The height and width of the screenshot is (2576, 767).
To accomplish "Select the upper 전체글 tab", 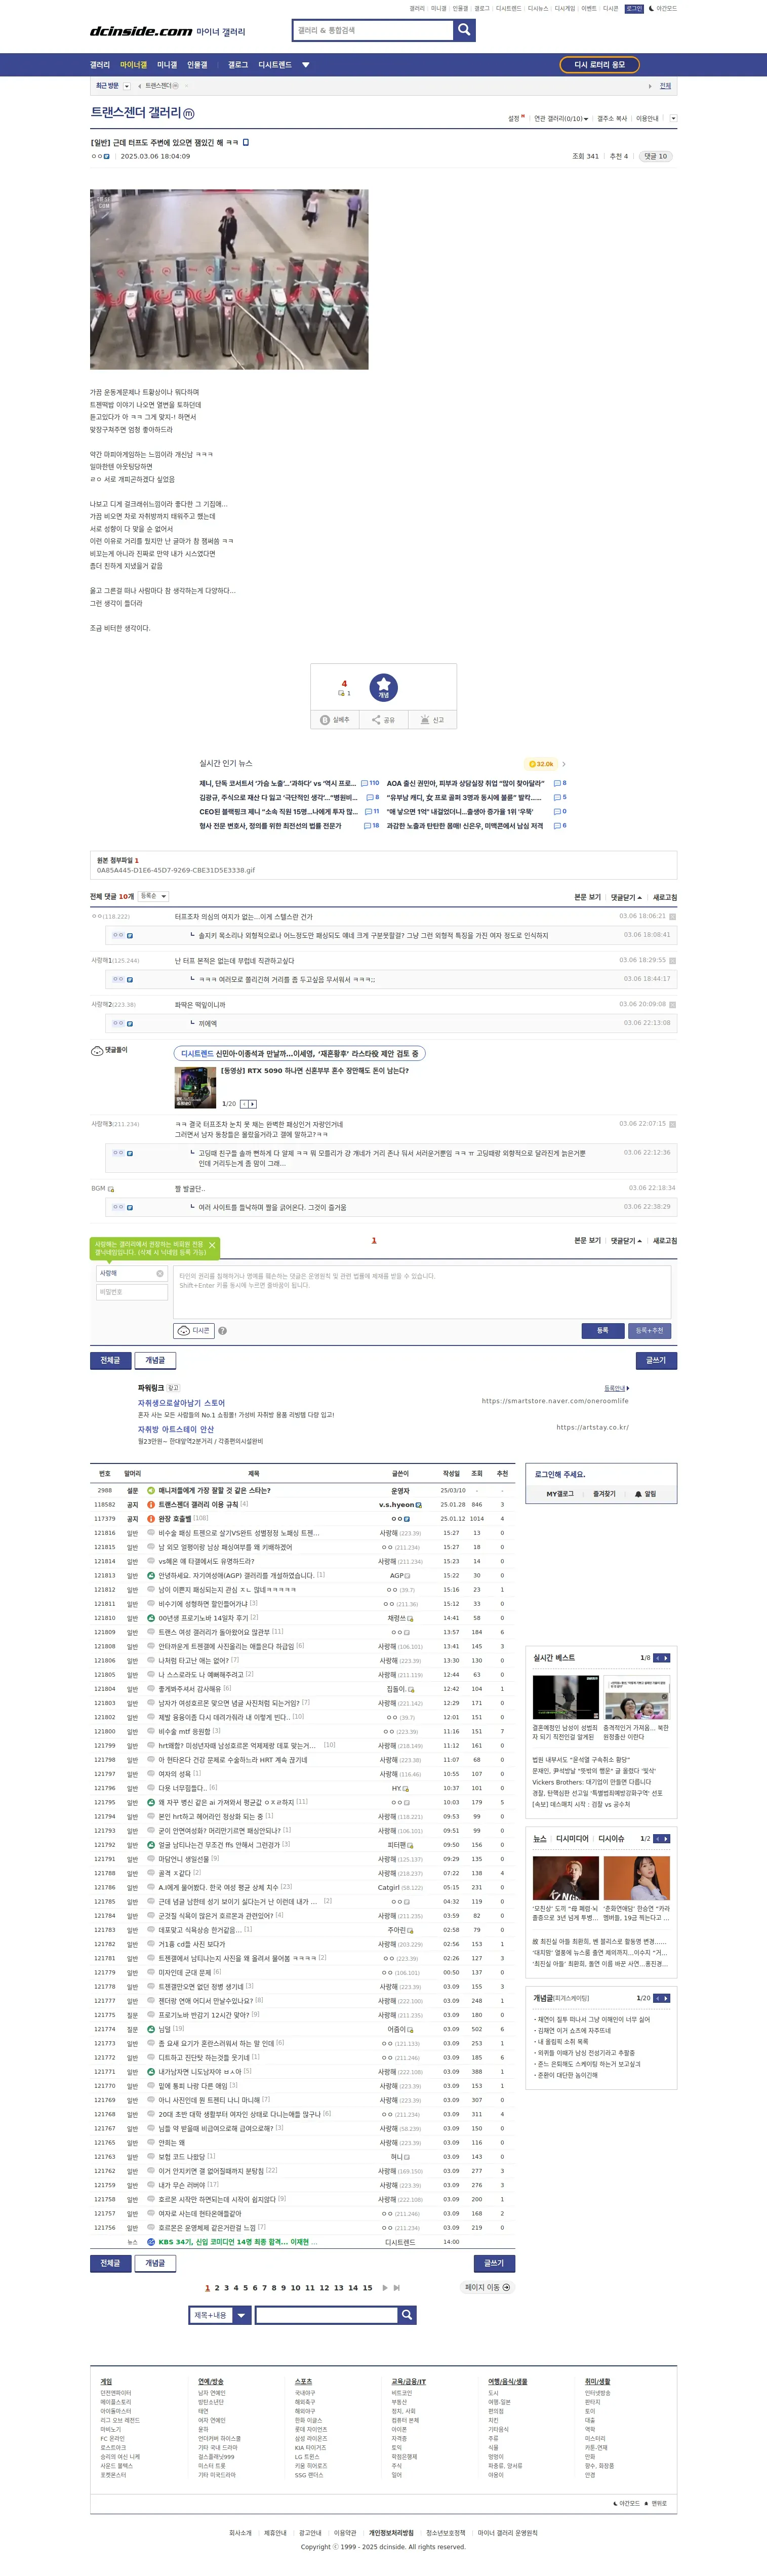I will coord(110,1360).
